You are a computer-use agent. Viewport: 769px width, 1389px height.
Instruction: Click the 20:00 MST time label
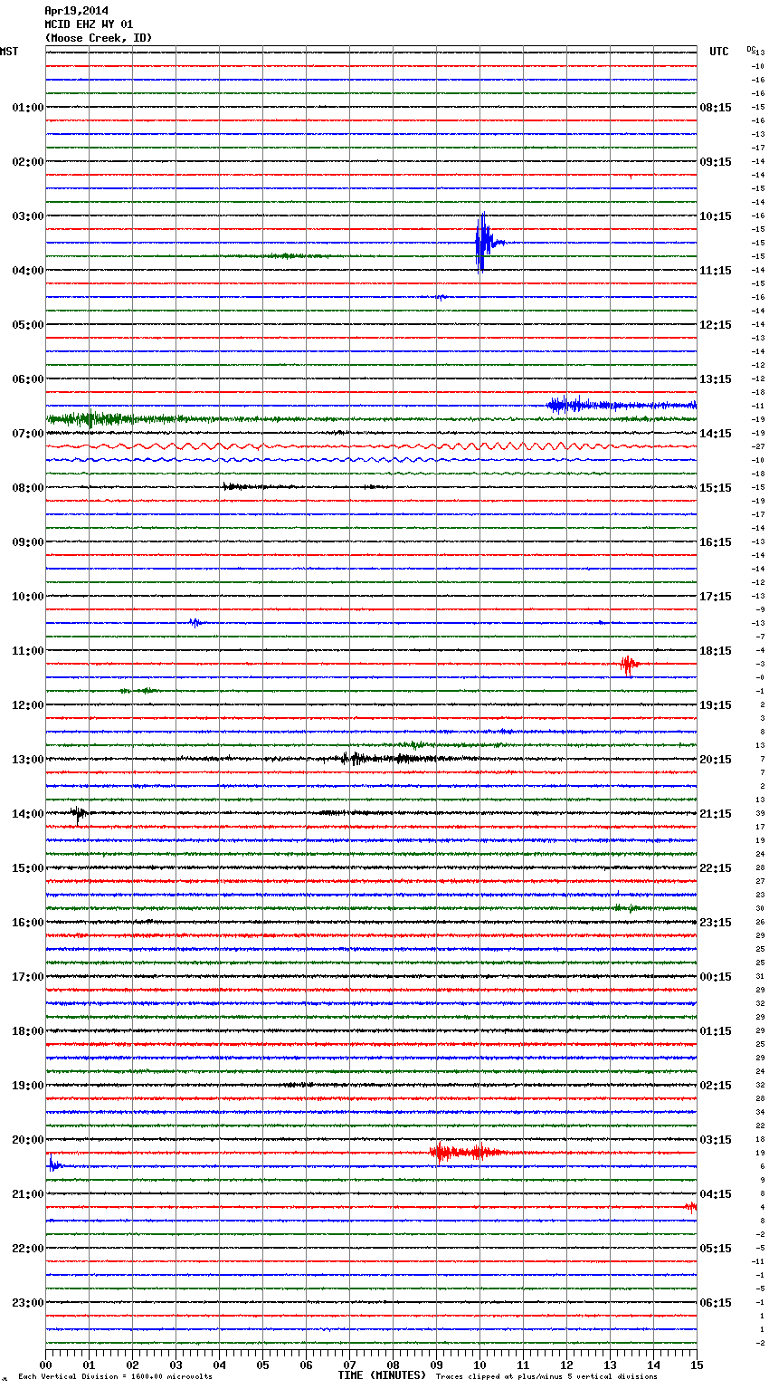click(28, 1140)
